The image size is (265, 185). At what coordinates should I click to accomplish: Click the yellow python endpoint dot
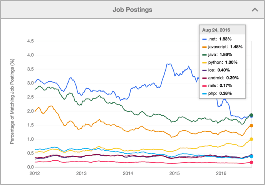(x=252, y=139)
